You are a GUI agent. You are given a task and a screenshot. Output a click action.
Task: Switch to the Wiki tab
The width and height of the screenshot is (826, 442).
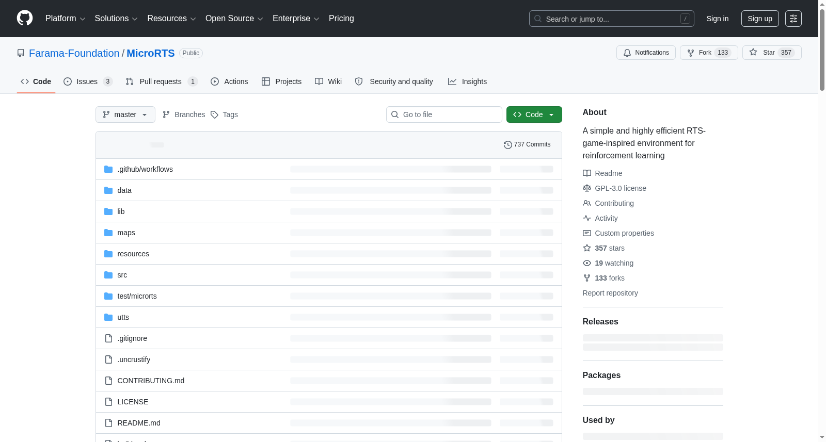[328, 81]
